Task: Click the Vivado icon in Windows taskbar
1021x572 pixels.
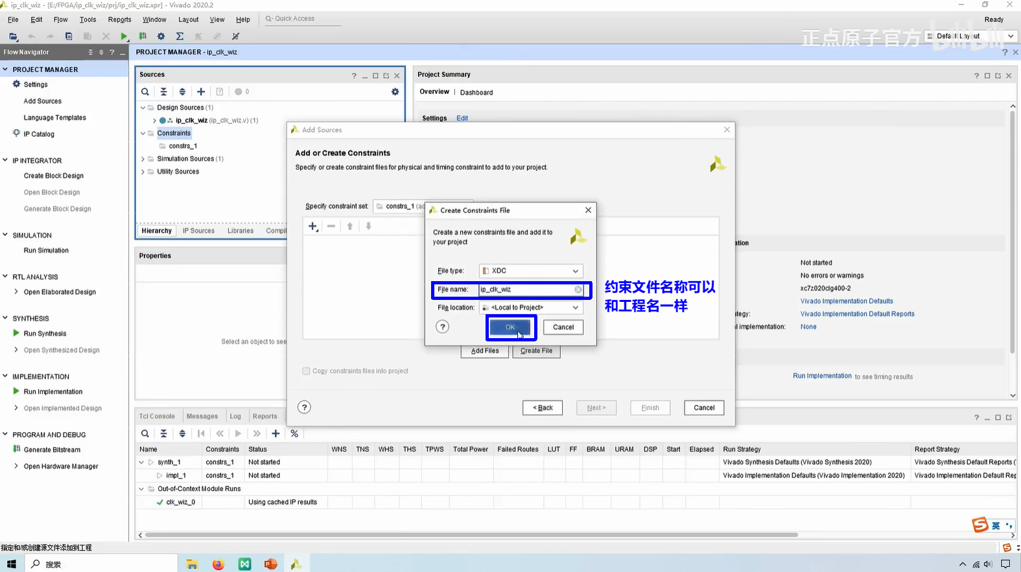Action: pos(296,564)
